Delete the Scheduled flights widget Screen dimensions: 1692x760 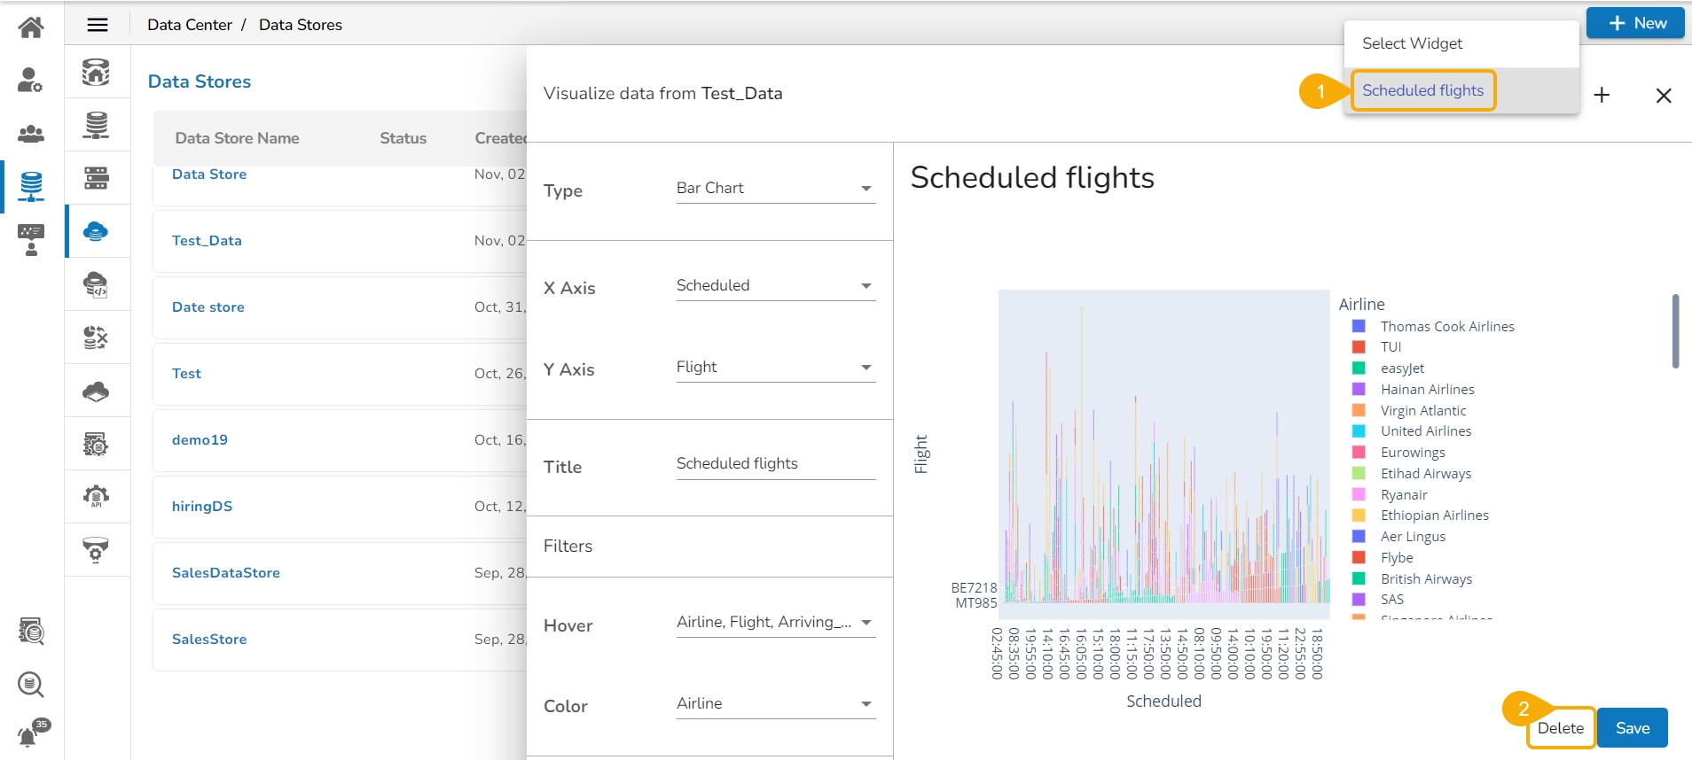point(1561,728)
